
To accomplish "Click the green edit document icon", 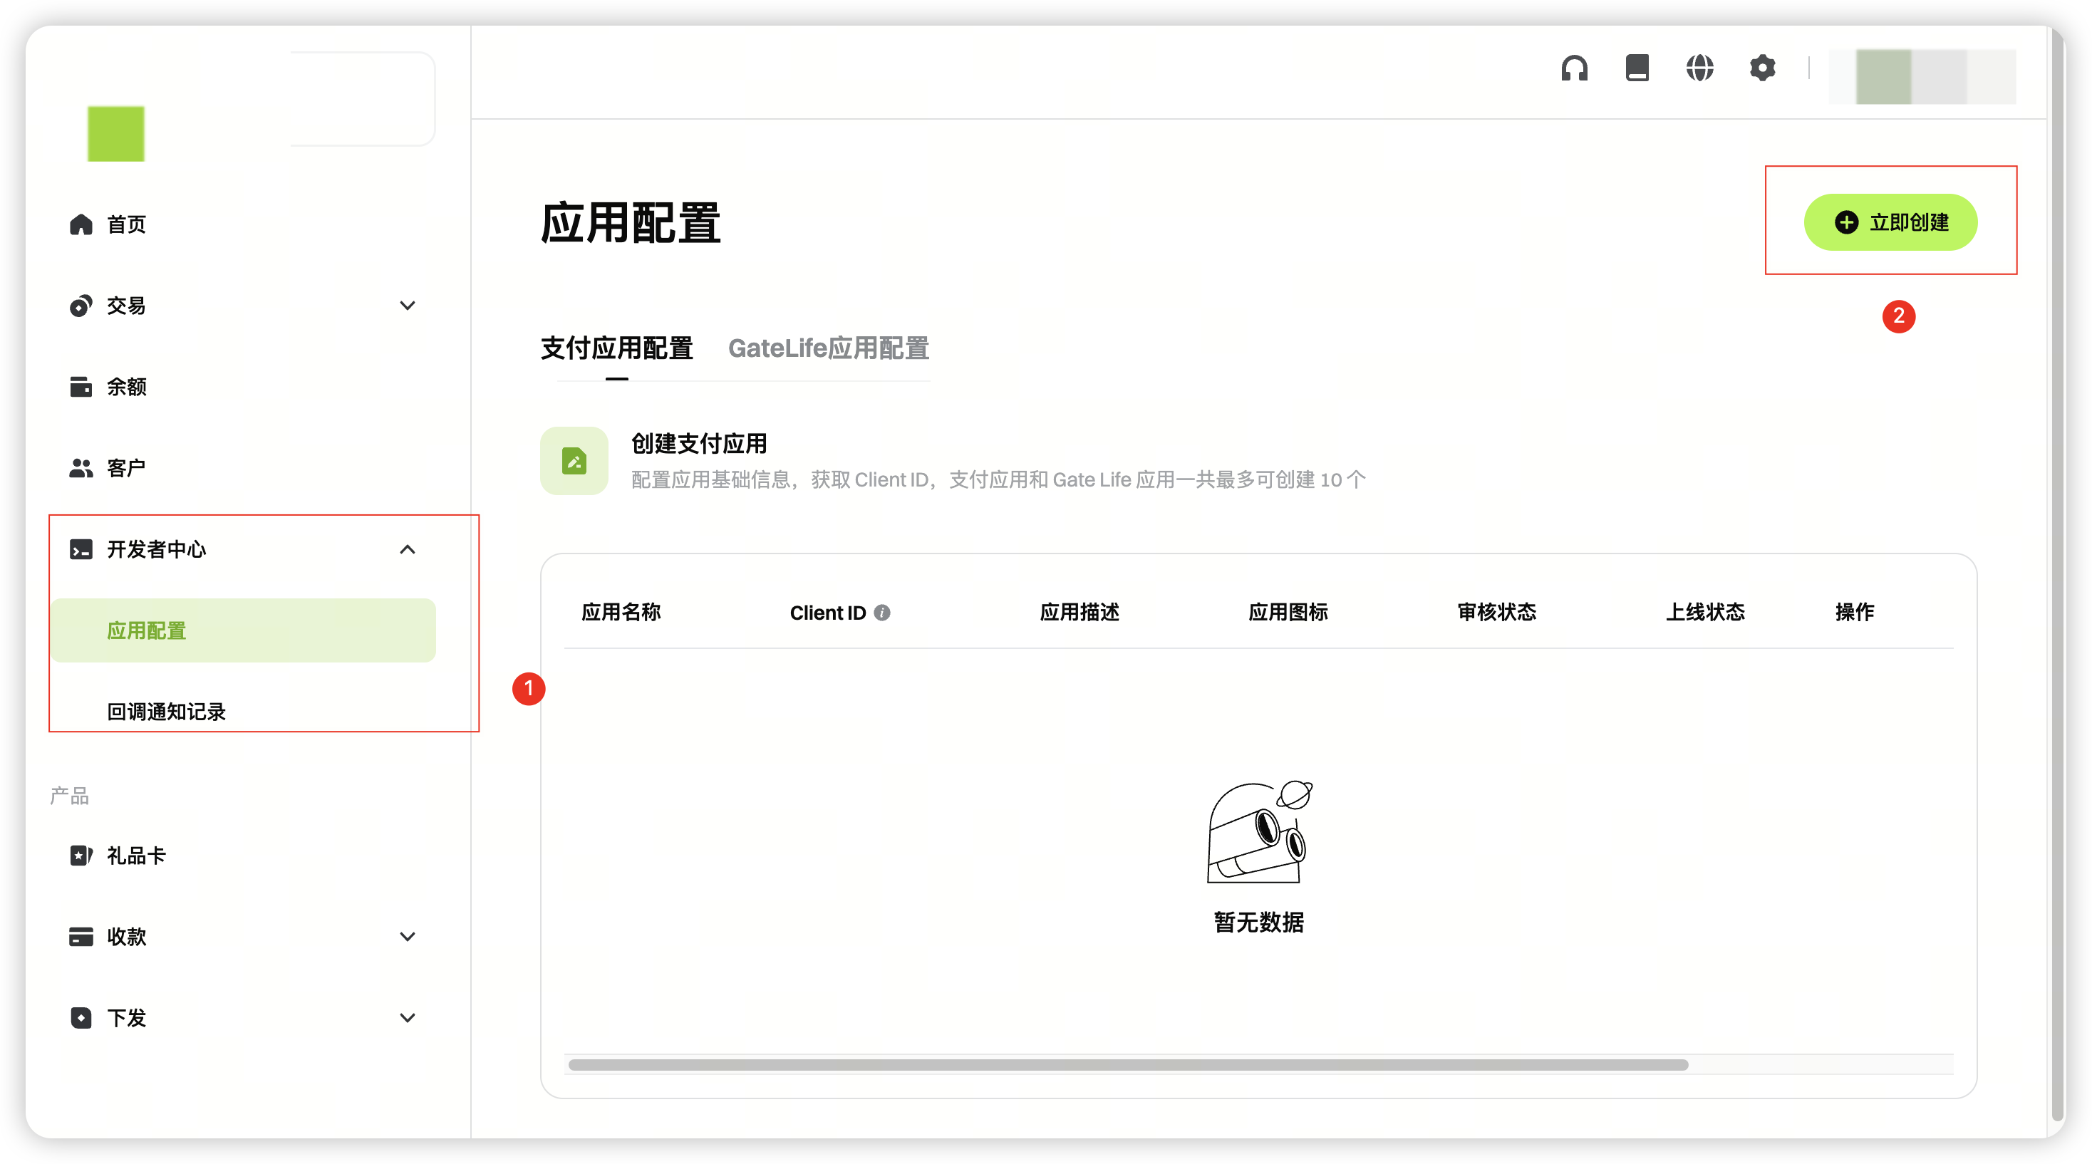I will [574, 461].
